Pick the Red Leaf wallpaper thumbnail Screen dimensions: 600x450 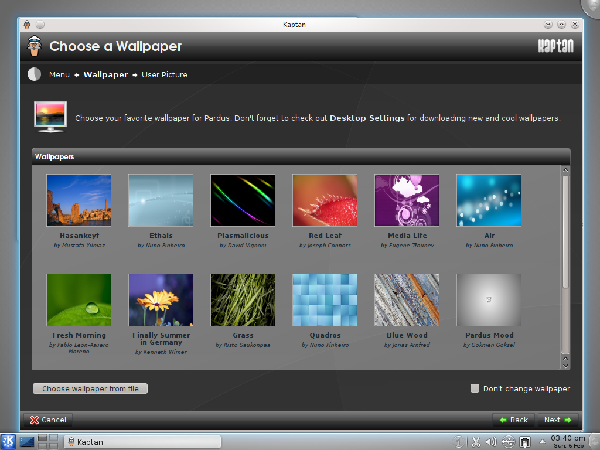tap(325, 200)
